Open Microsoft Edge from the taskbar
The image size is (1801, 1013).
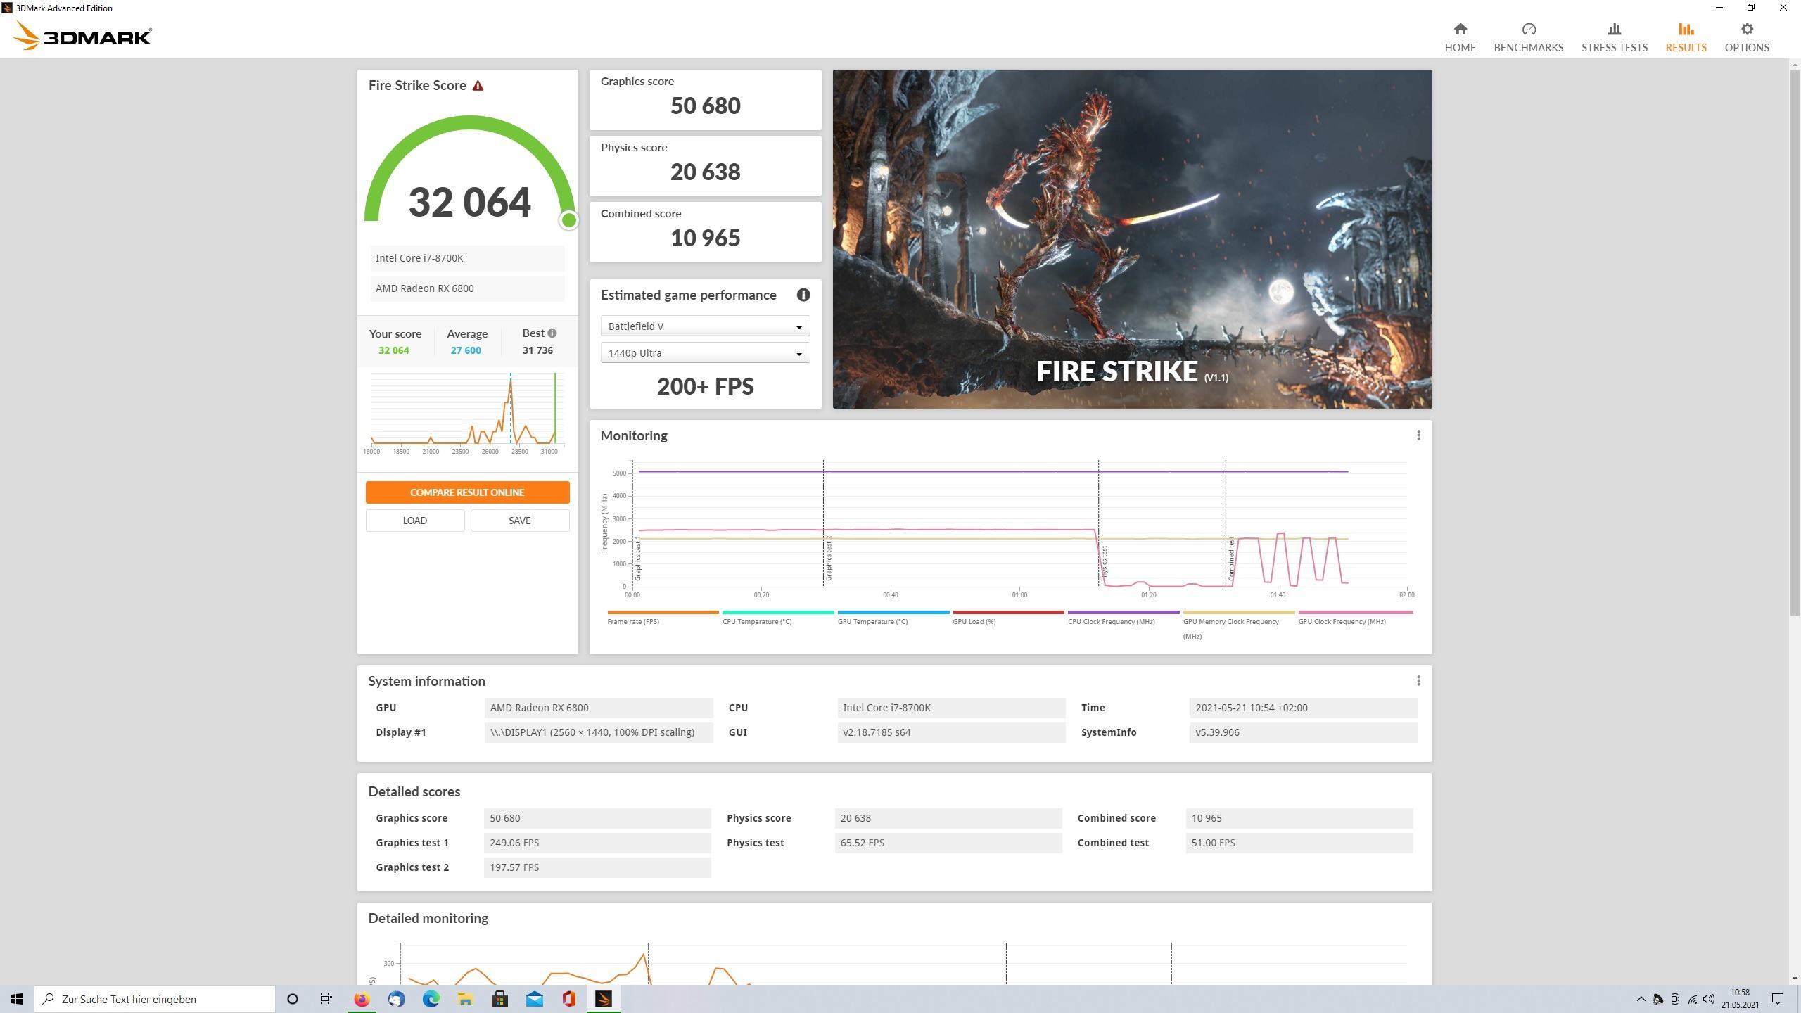431,999
